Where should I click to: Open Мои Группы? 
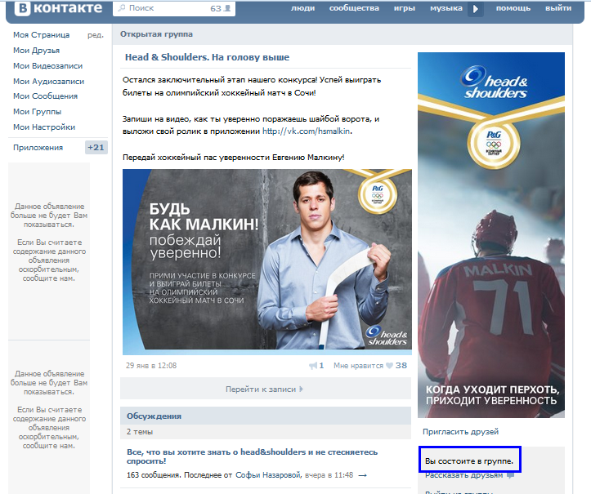tap(38, 111)
